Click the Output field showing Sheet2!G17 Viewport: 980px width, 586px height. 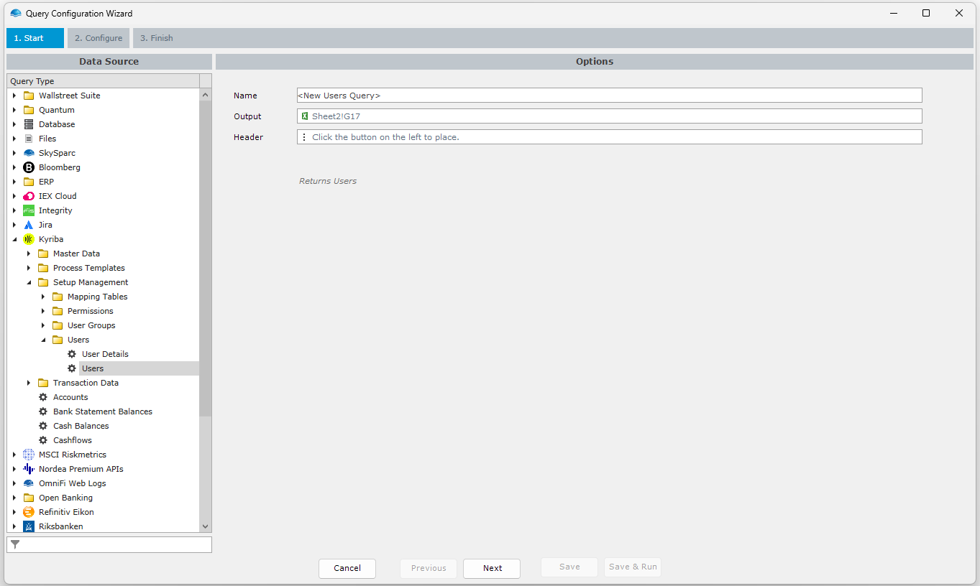[x=609, y=116]
